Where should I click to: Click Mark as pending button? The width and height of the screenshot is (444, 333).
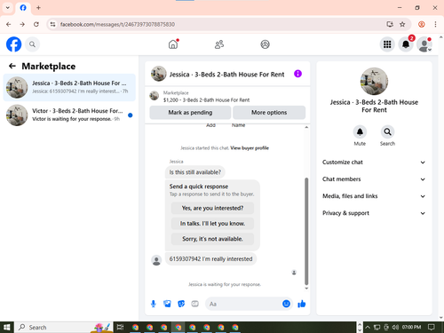point(190,113)
